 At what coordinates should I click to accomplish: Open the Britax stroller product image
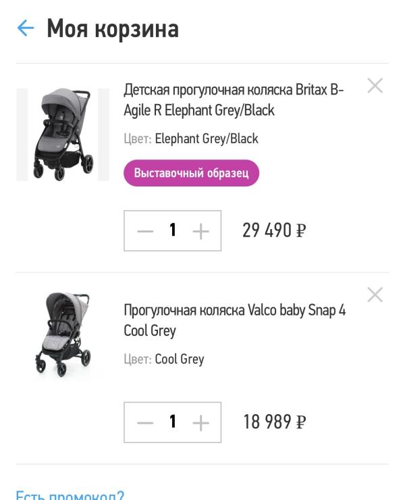point(63,134)
